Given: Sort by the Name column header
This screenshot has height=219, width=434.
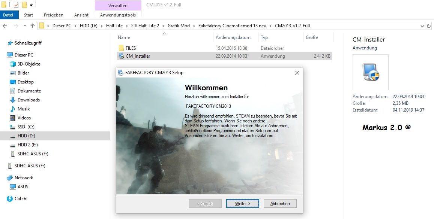Looking at the screenshot, I should pos(124,37).
